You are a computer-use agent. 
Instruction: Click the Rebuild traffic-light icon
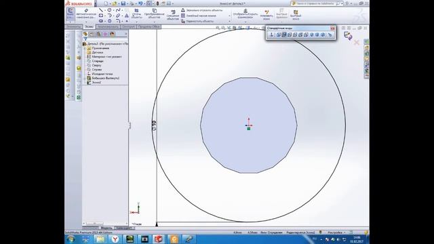157,3
